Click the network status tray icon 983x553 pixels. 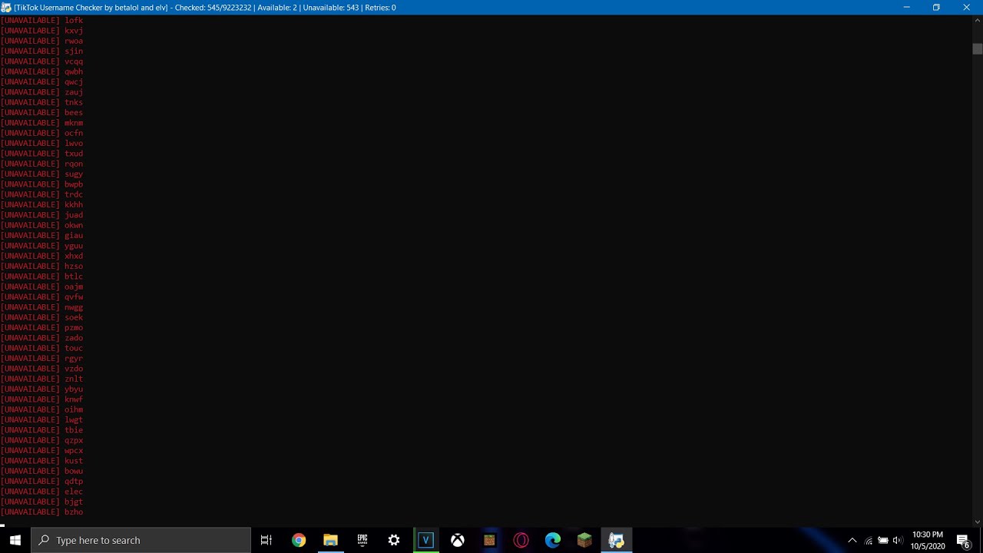point(869,541)
